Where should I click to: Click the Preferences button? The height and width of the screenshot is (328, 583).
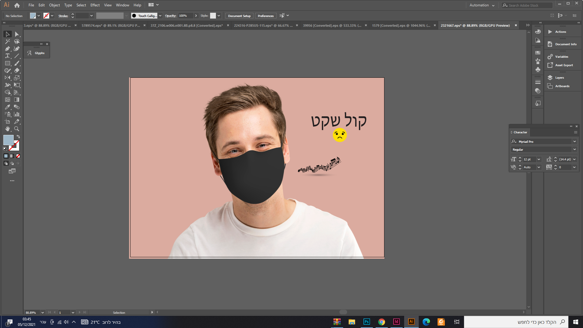click(x=266, y=16)
